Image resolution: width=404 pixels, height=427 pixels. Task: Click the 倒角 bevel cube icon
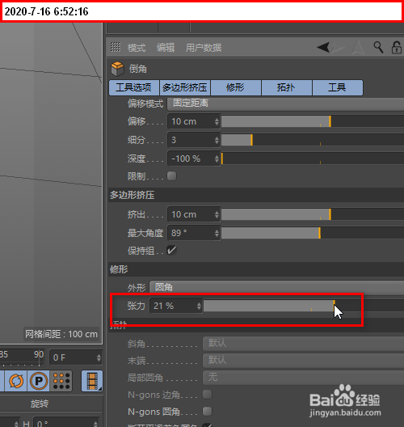pos(117,69)
